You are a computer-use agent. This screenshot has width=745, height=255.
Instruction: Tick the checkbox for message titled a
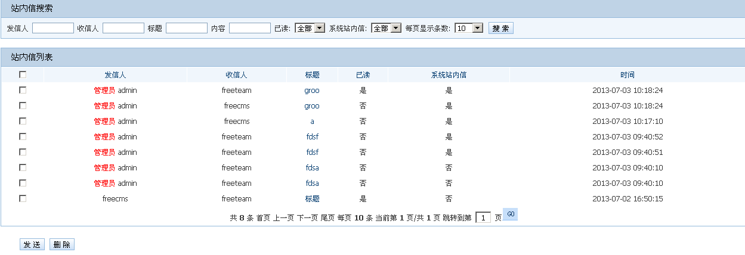(x=23, y=121)
